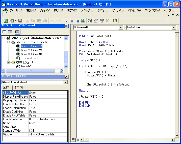This screenshot has height=144, width=181.
Task: Open the 表示(V) menu
Action: coord(45,10)
